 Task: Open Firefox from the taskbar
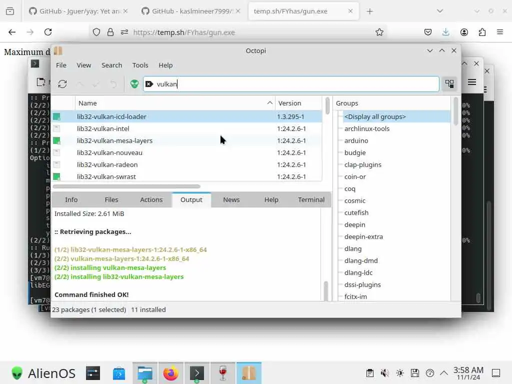pos(171,373)
